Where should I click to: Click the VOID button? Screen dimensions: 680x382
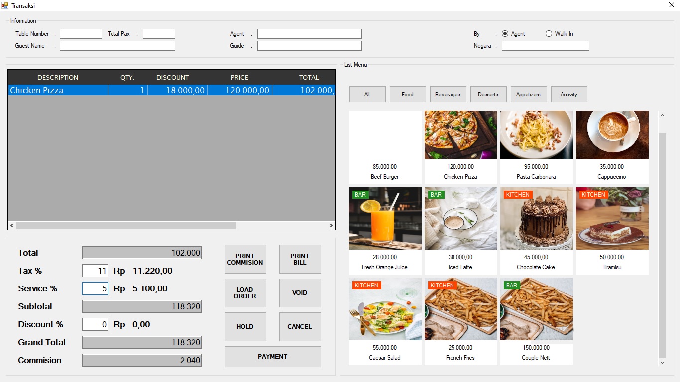click(300, 293)
